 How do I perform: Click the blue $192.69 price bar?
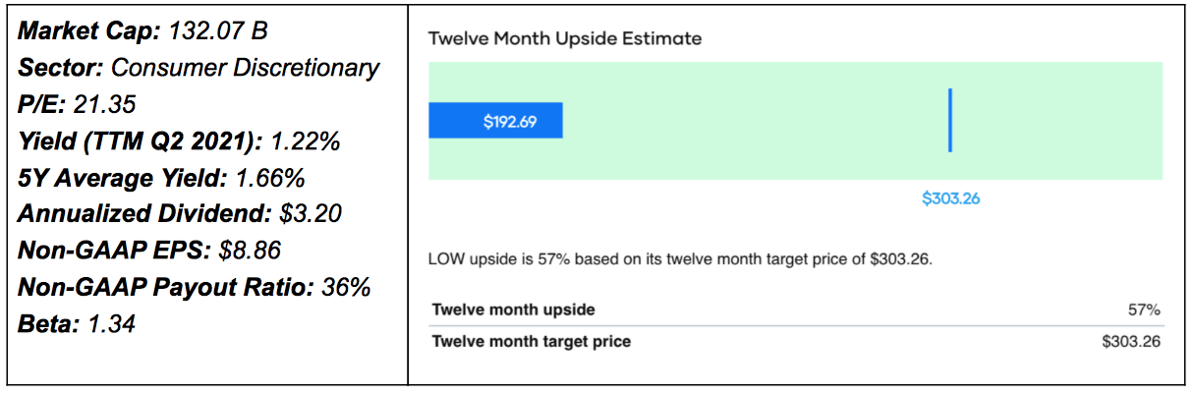[x=495, y=121]
